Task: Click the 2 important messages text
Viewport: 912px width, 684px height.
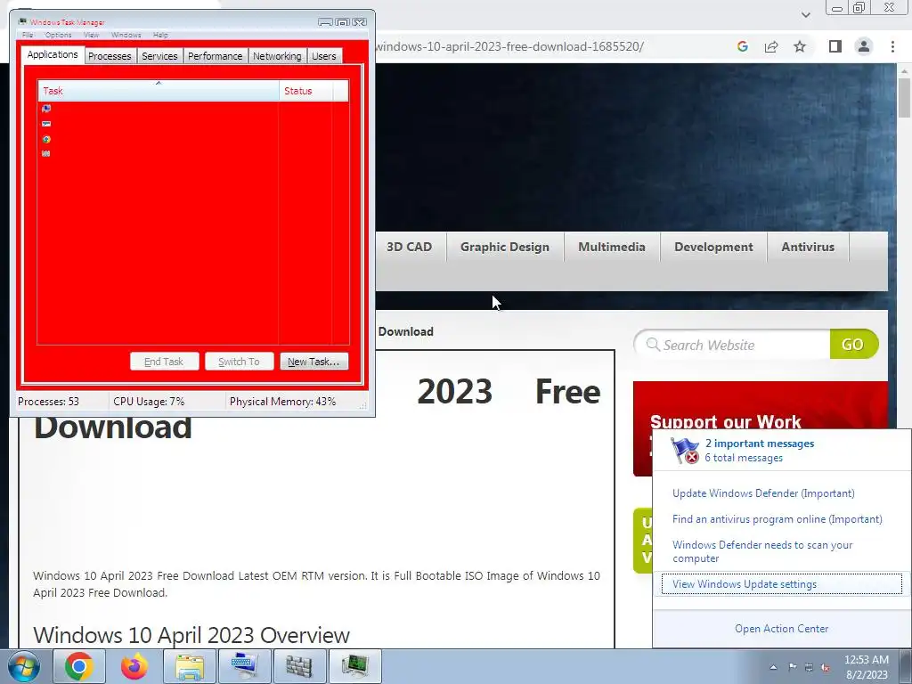Action: pyautogui.click(x=759, y=444)
